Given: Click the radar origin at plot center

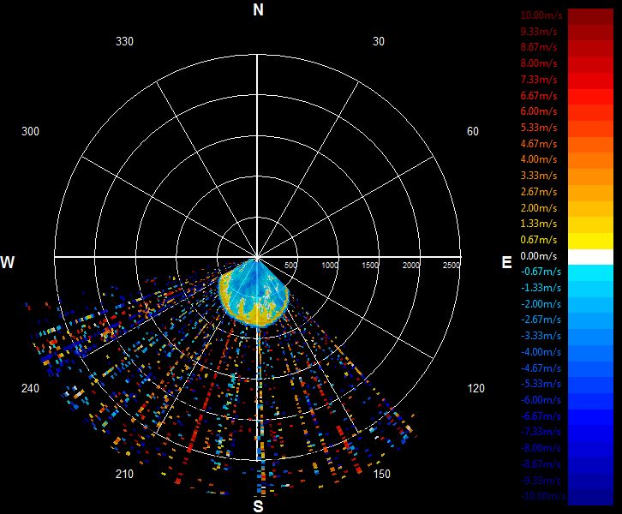Looking at the screenshot, I should coord(257,257).
